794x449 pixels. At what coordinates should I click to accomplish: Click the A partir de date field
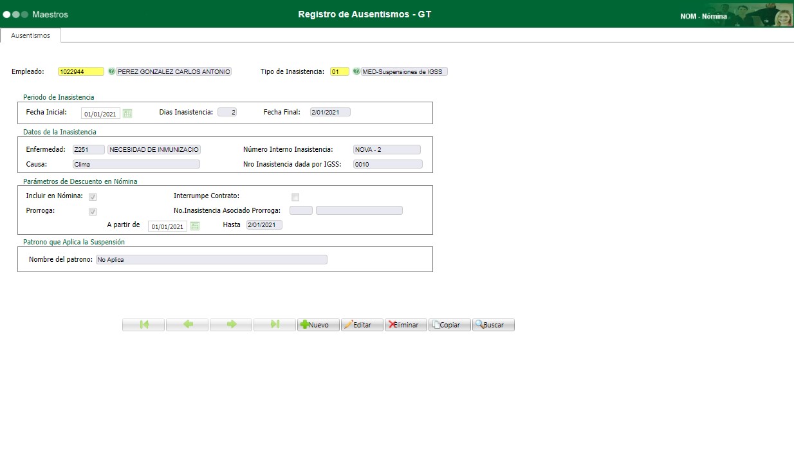point(167,226)
